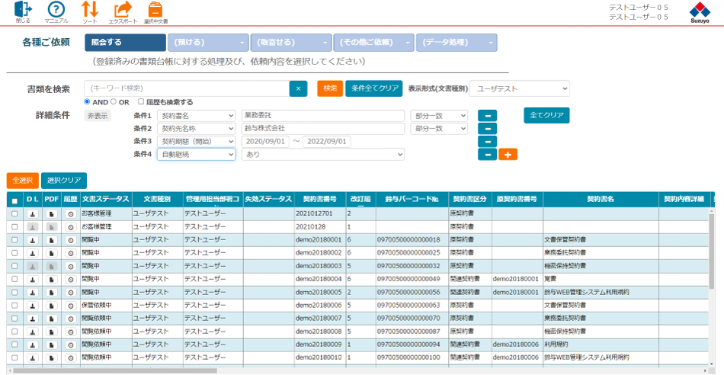Add a condition with the orange plus button
Image resolution: width=724 pixels, height=375 pixels.
pyautogui.click(x=508, y=155)
